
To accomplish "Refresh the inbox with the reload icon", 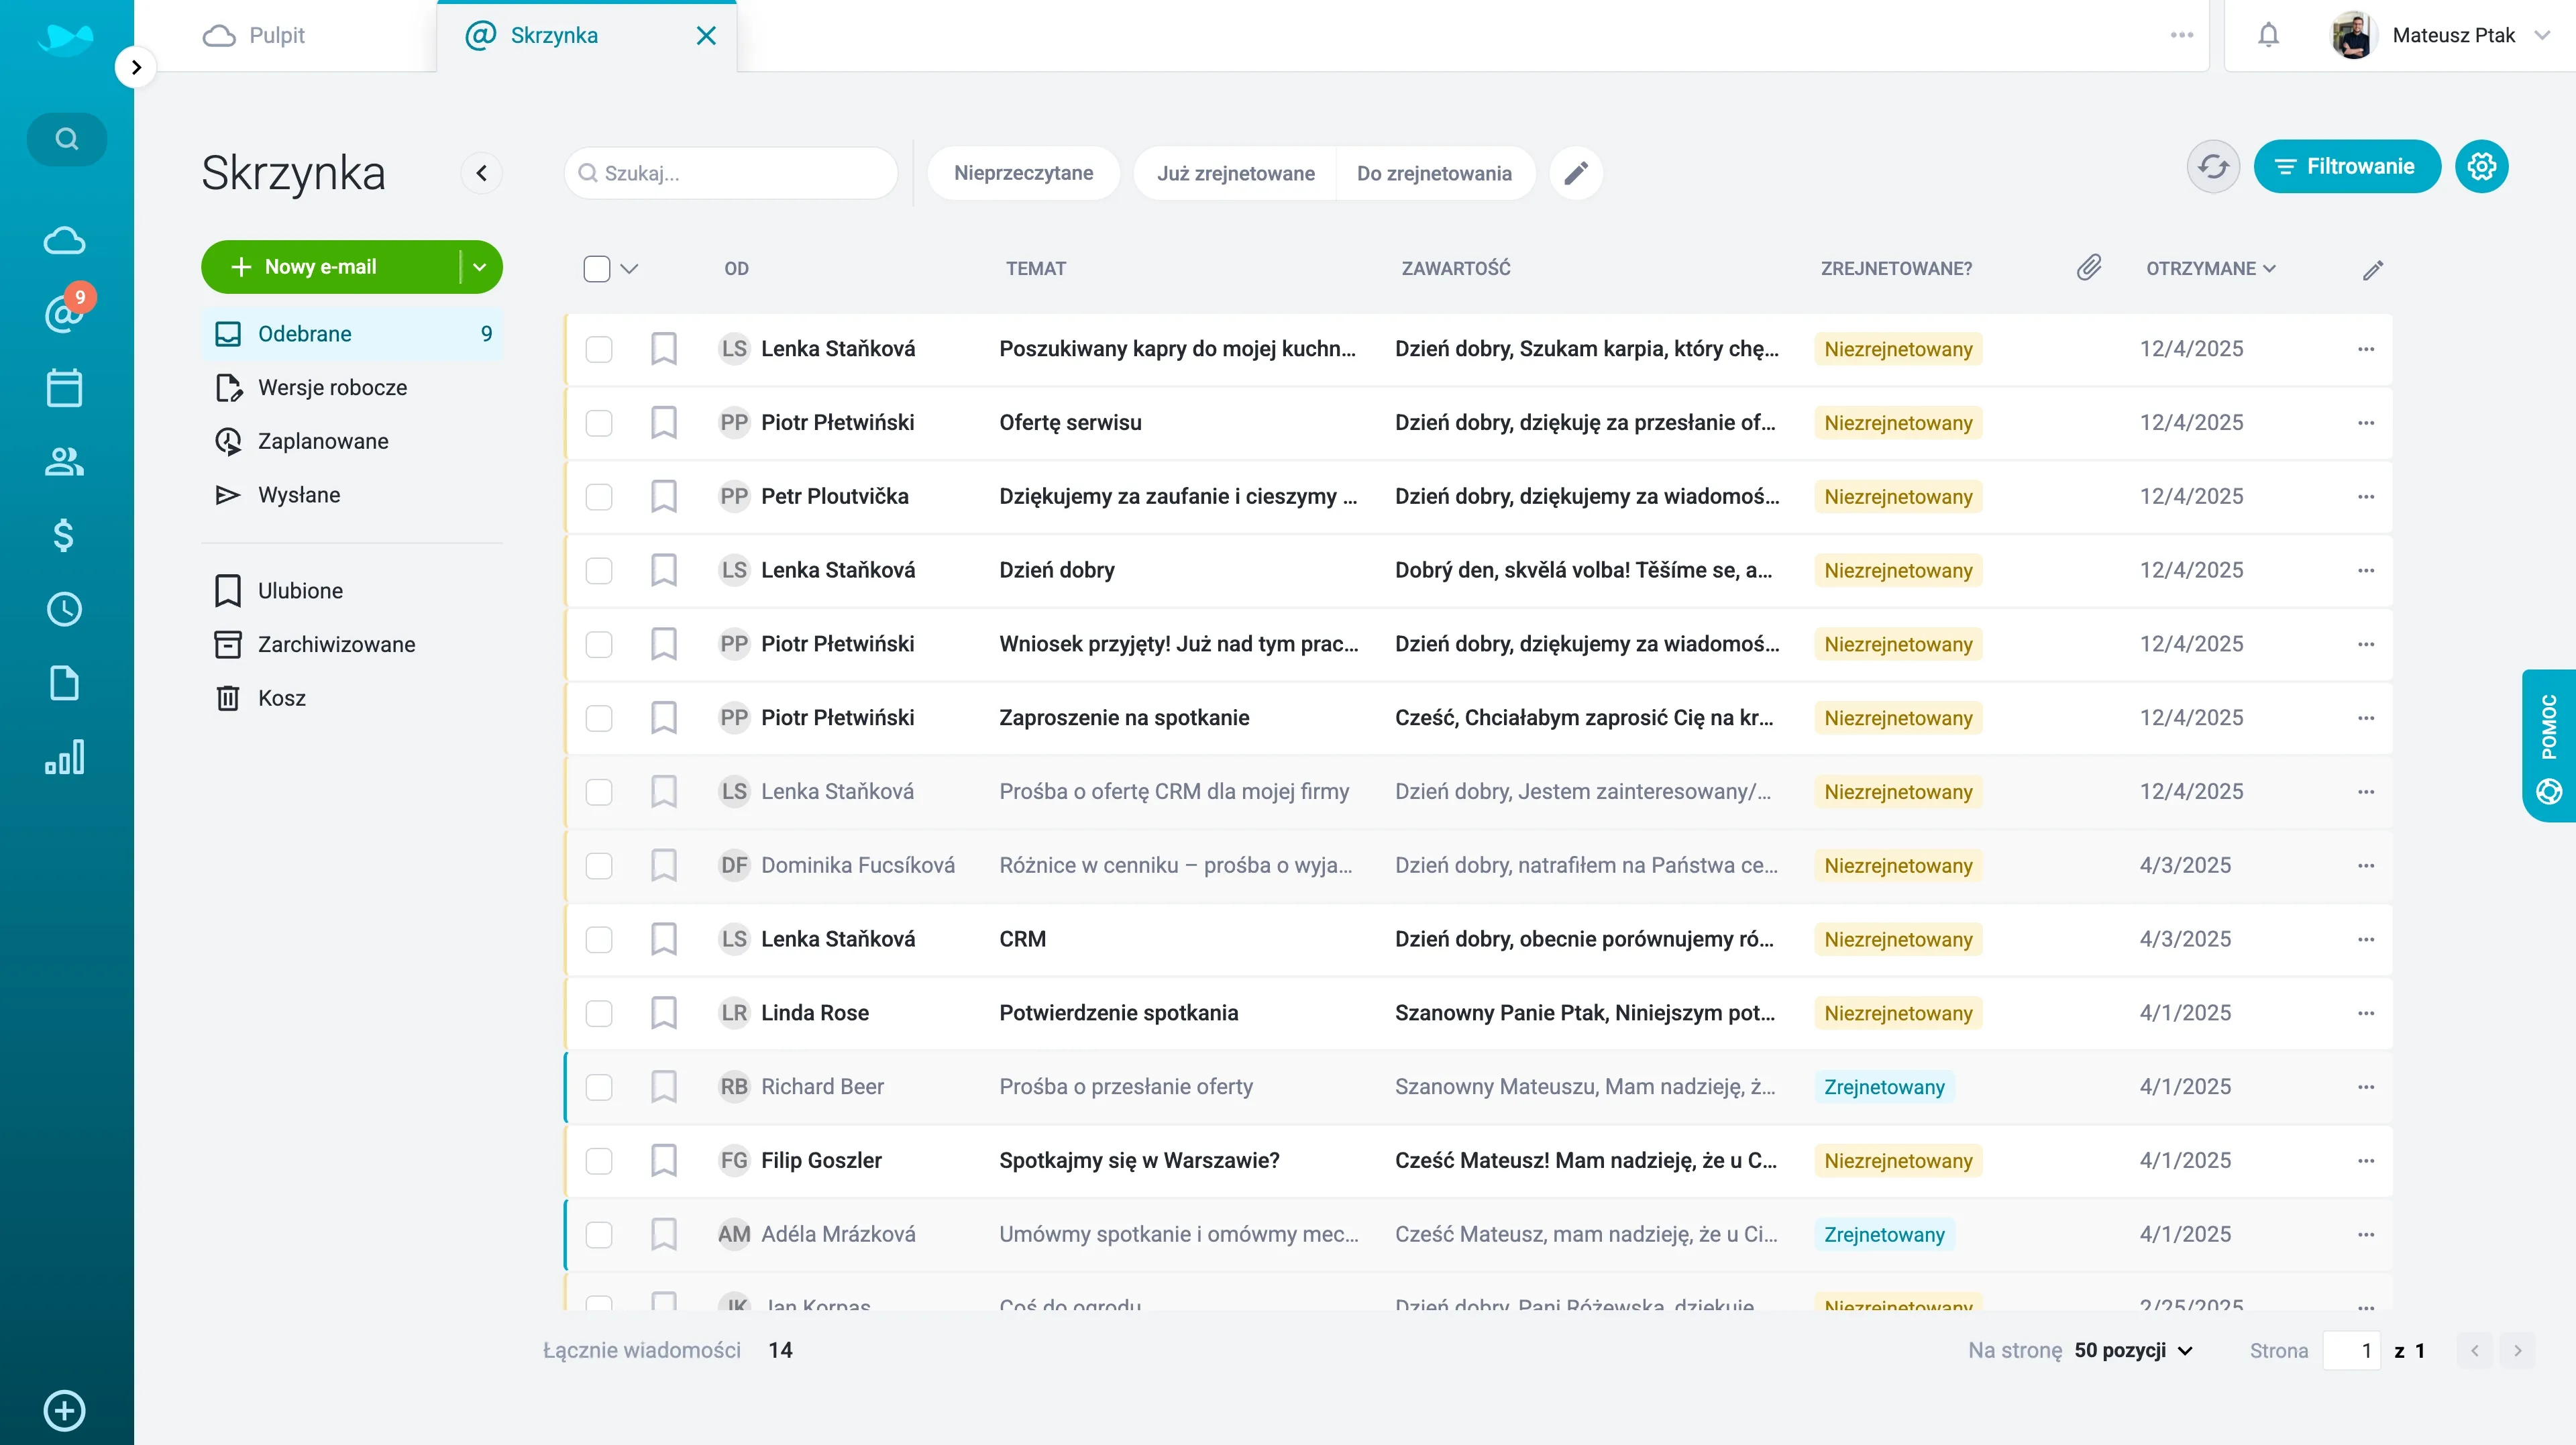I will pyautogui.click(x=2213, y=166).
